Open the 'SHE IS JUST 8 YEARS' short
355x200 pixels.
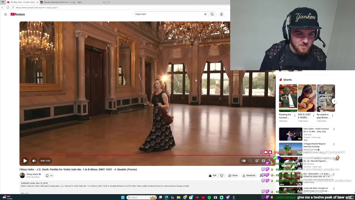(x=307, y=98)
